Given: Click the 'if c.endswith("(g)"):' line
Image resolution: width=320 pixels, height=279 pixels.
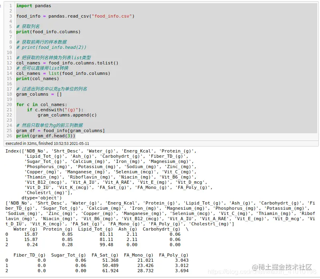Looking at the screenshot, I should point(55,110).
